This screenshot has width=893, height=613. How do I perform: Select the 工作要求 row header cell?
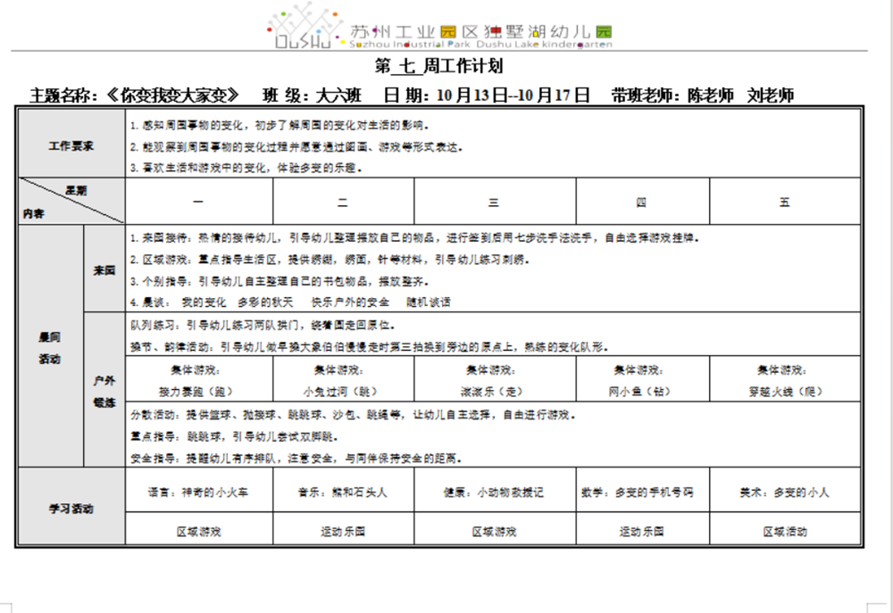[71, 145]
